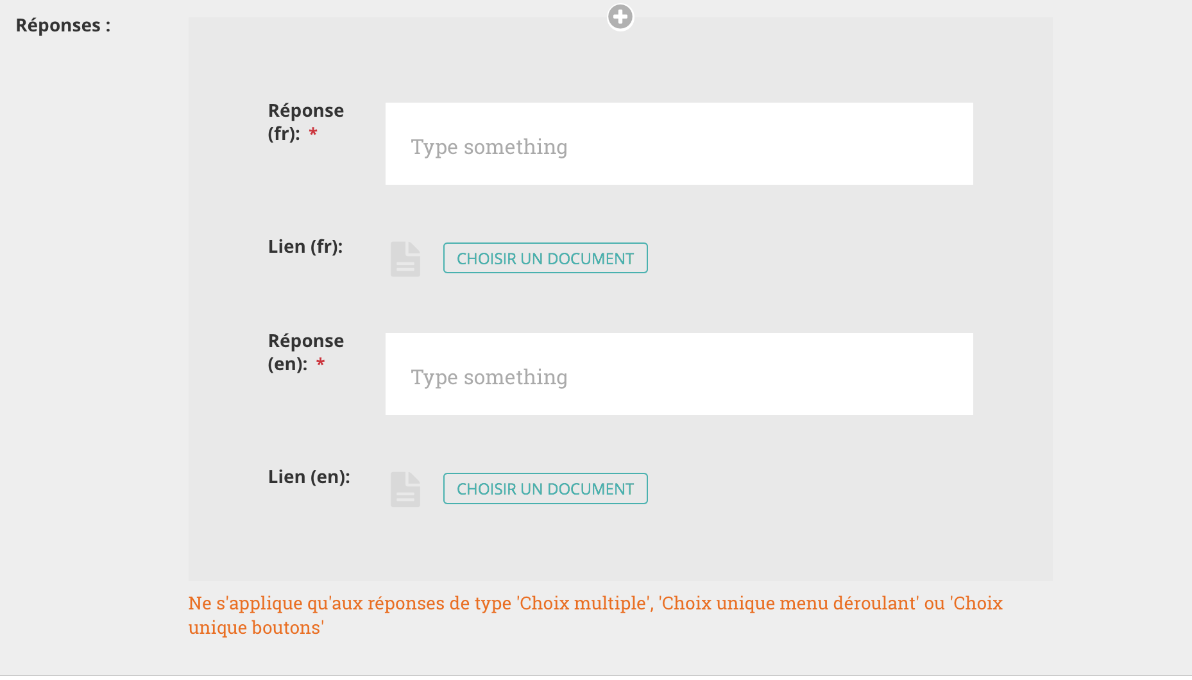This screenshot has height=680, width=1192.
Task: Click the document icon next to Lien (en)
Action: click(x=404, y=489)
